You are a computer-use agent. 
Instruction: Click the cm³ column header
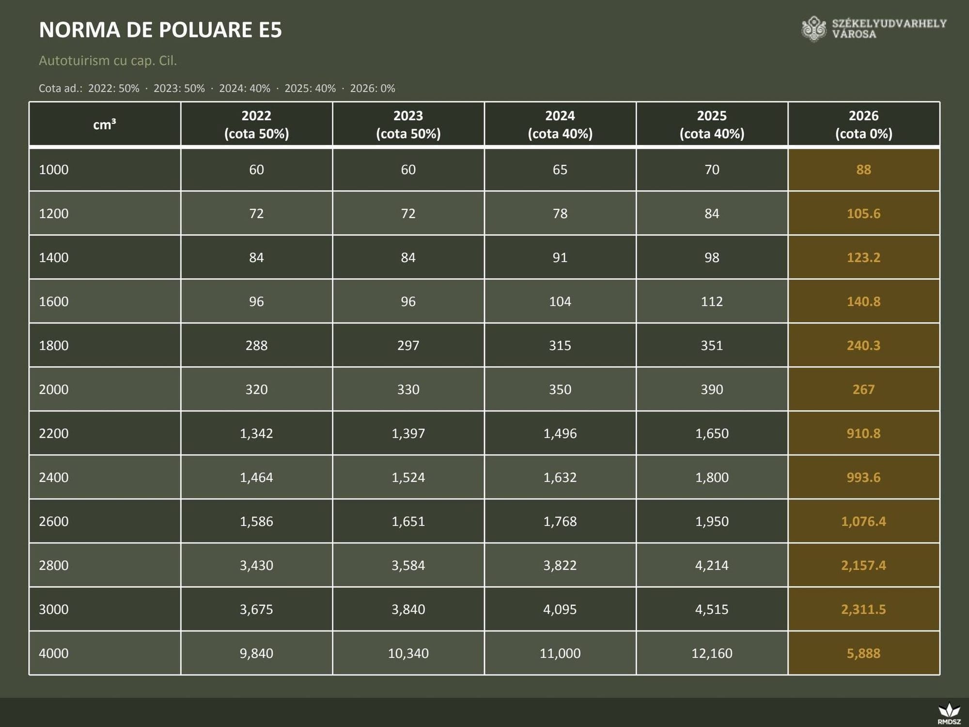click(105, 125)
